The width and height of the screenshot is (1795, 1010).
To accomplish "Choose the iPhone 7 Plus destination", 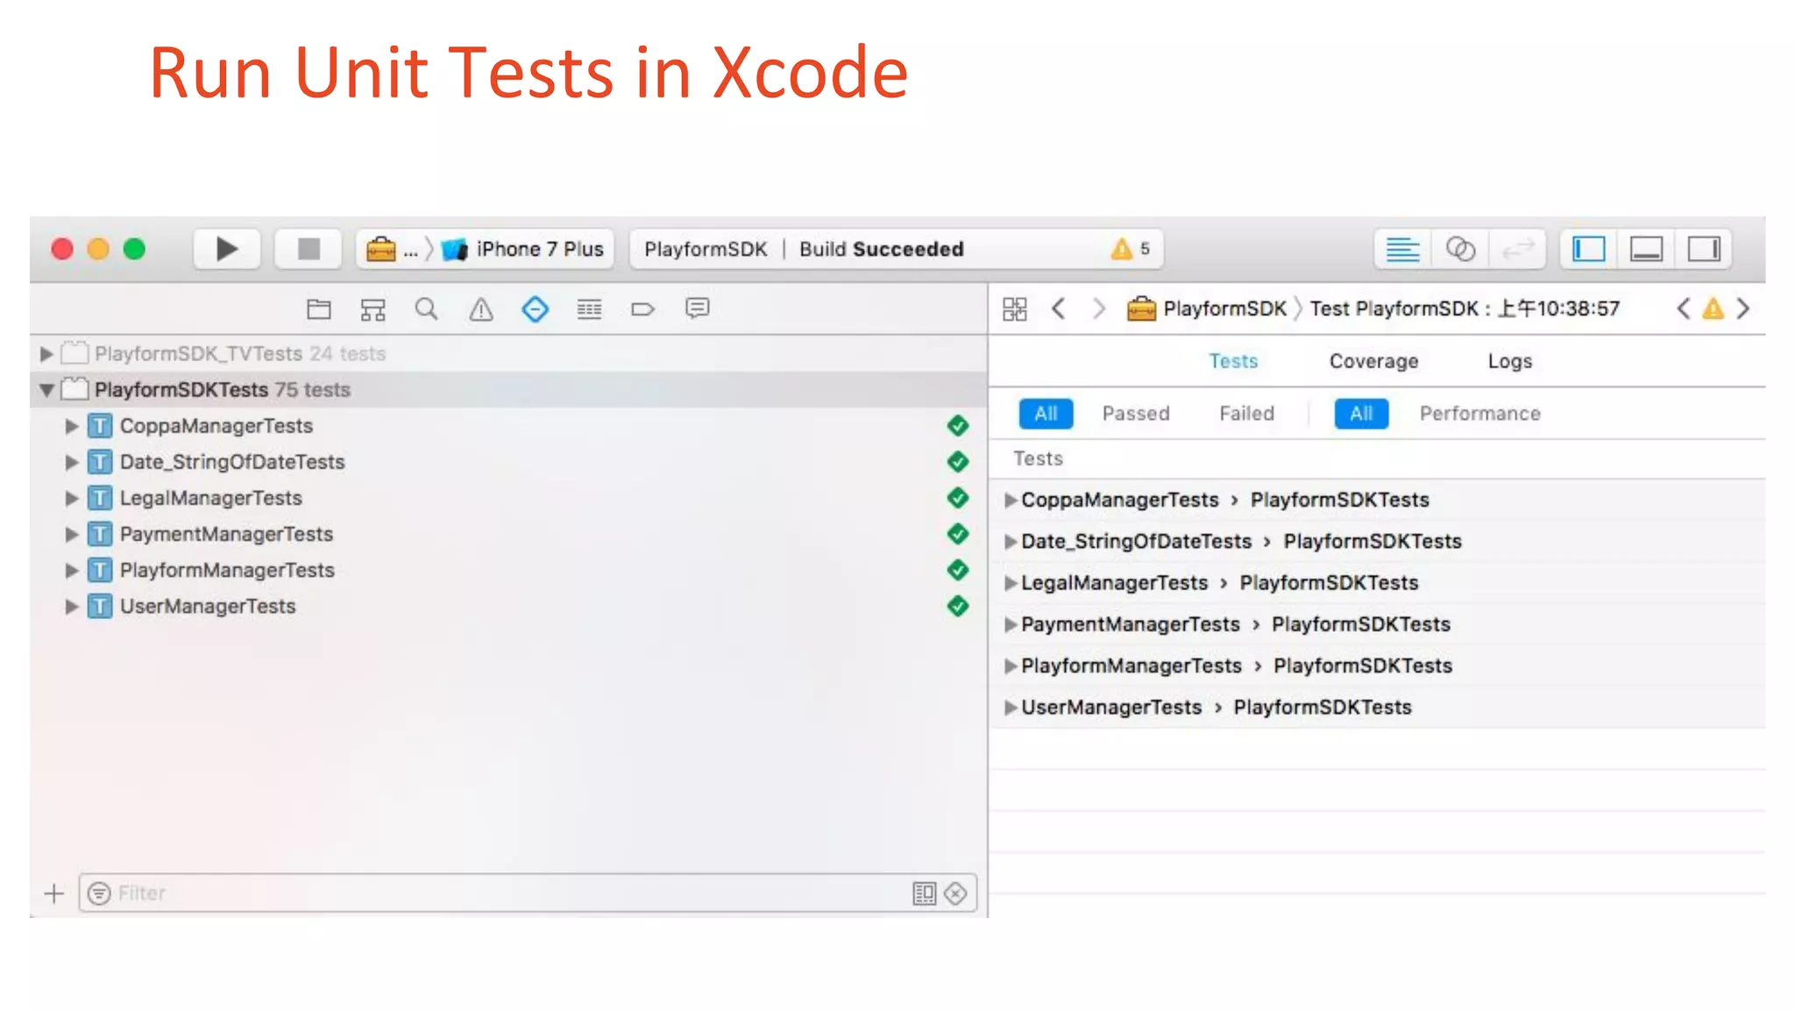I will tap(522, 250).
